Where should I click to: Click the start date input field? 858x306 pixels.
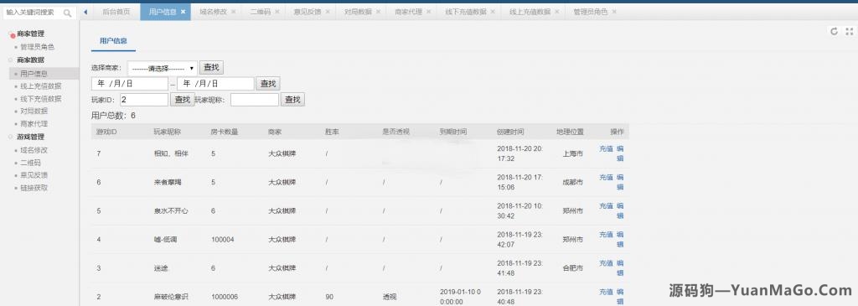[x=130, y=84]
